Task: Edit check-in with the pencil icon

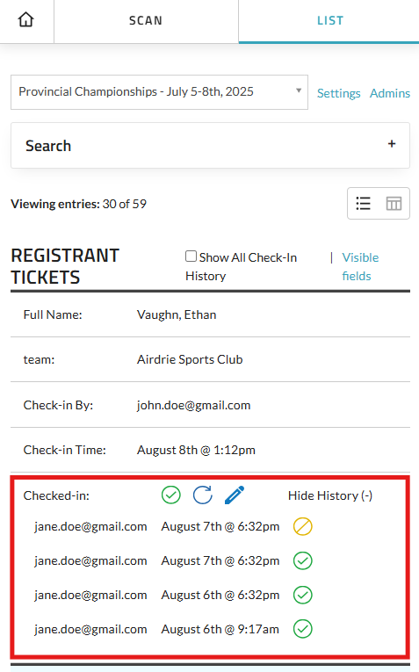Action: (235, 495)
